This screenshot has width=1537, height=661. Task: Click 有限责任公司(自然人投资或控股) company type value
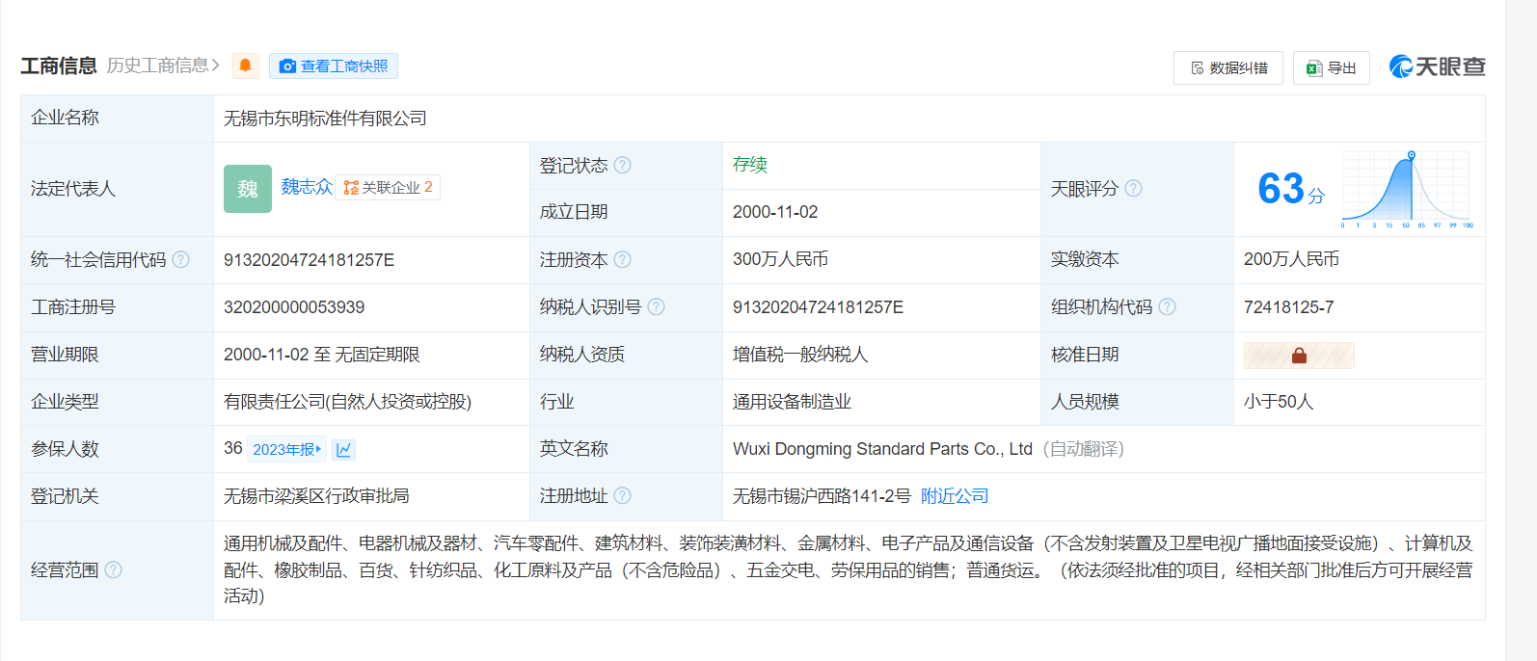(347, 402)
